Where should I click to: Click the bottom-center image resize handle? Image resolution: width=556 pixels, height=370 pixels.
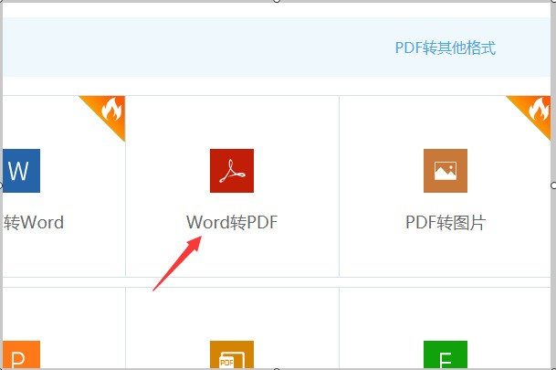[x=278, y=367]
